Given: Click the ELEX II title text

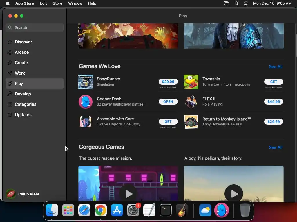Looking at the screenshot, I should pyautogui.click(x=209, y=99).
